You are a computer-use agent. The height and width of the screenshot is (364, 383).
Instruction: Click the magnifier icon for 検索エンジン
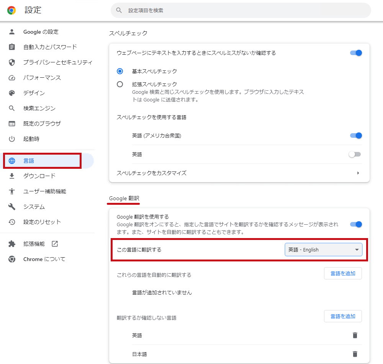(12, 108)
